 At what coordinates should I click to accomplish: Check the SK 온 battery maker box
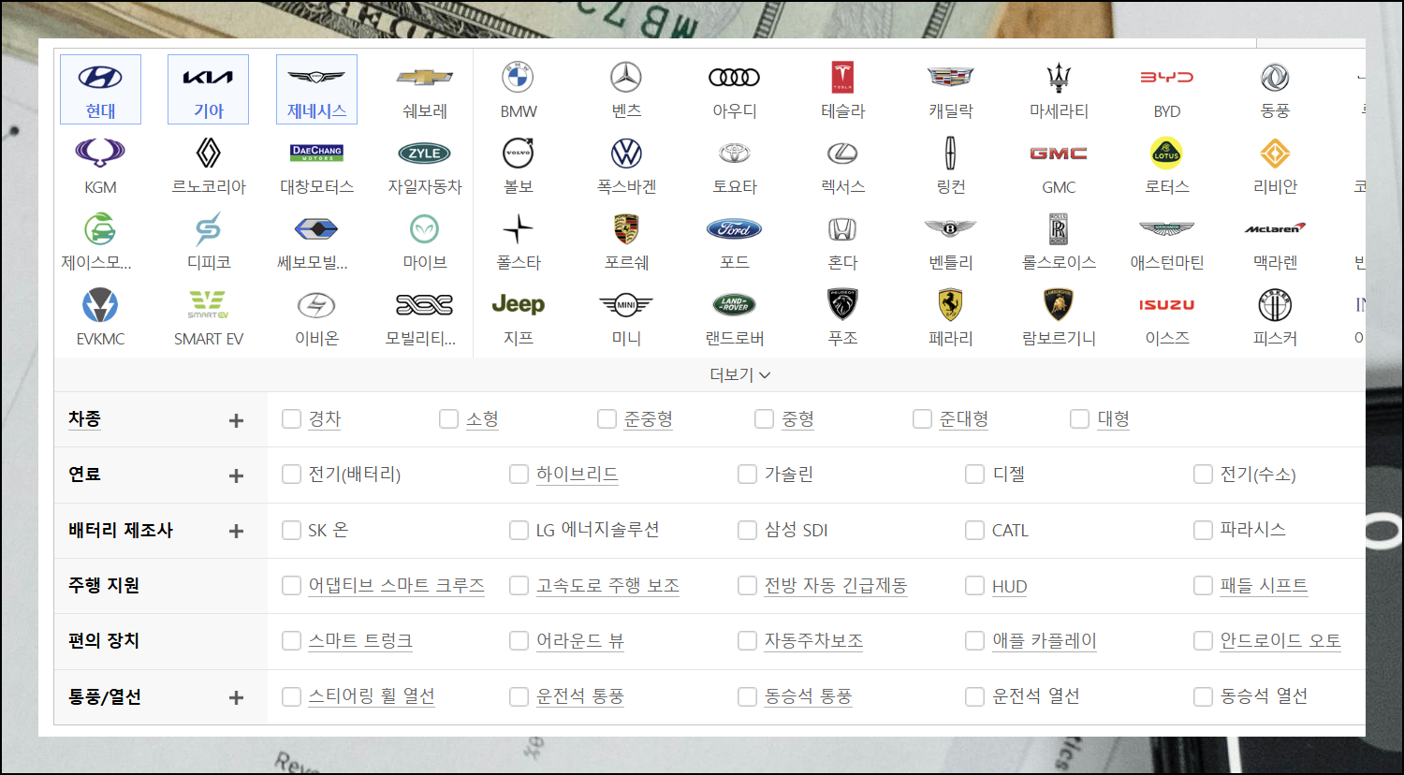[x=291, y=531]
